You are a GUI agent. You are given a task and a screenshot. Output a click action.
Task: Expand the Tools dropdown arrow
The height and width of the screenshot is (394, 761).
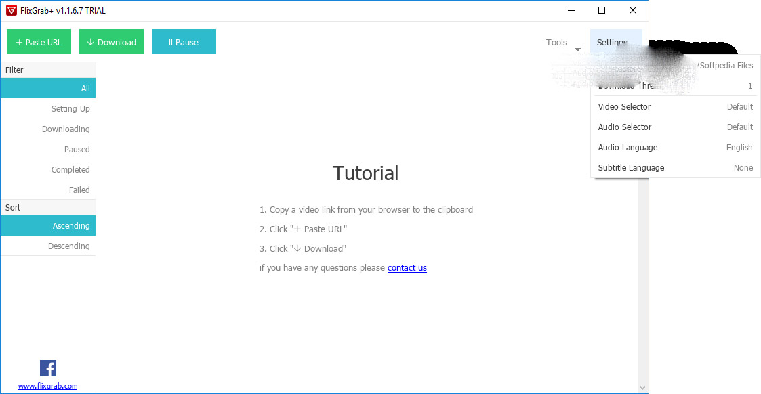pos(577,49)
